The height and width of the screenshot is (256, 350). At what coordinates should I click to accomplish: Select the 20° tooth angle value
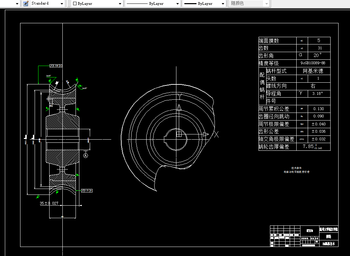318,55
